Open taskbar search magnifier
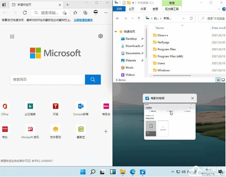This screenshot has width=226, height=177. pyautogui.click(x=93, y=172)
